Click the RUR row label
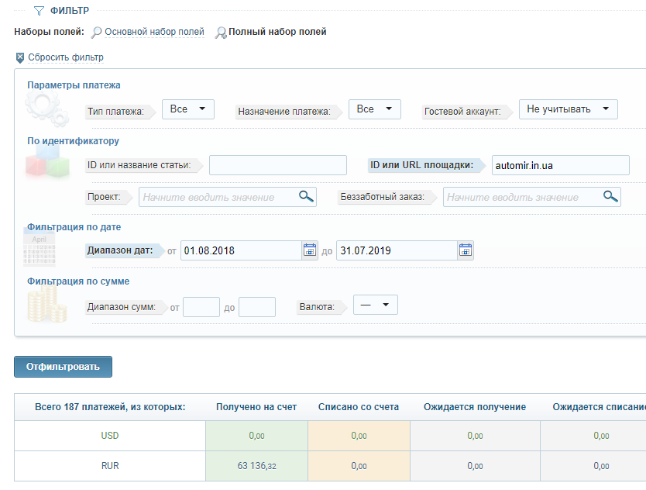The image size is (646, 490). click(x=110, y=466)
